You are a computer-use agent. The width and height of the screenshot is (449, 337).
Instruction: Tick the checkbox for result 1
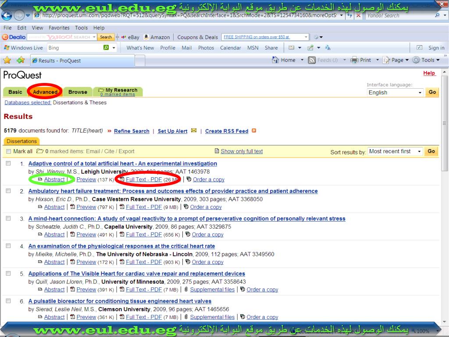(x=8, y=163)
